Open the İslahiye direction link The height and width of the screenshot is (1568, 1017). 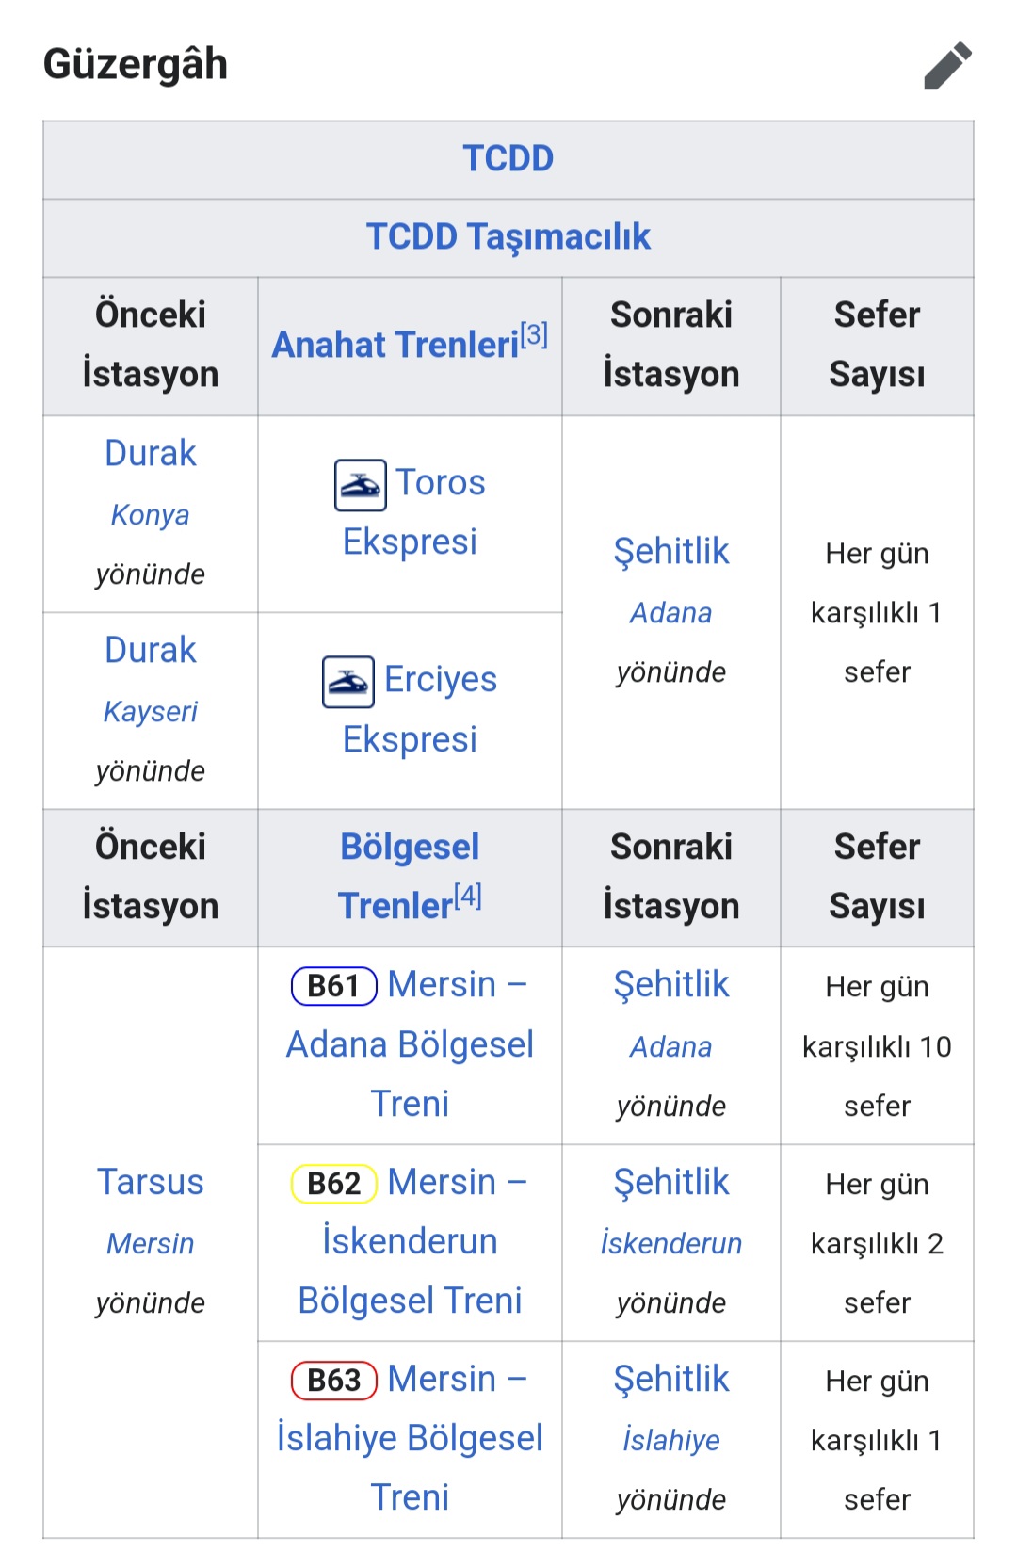coord(671,1440)
